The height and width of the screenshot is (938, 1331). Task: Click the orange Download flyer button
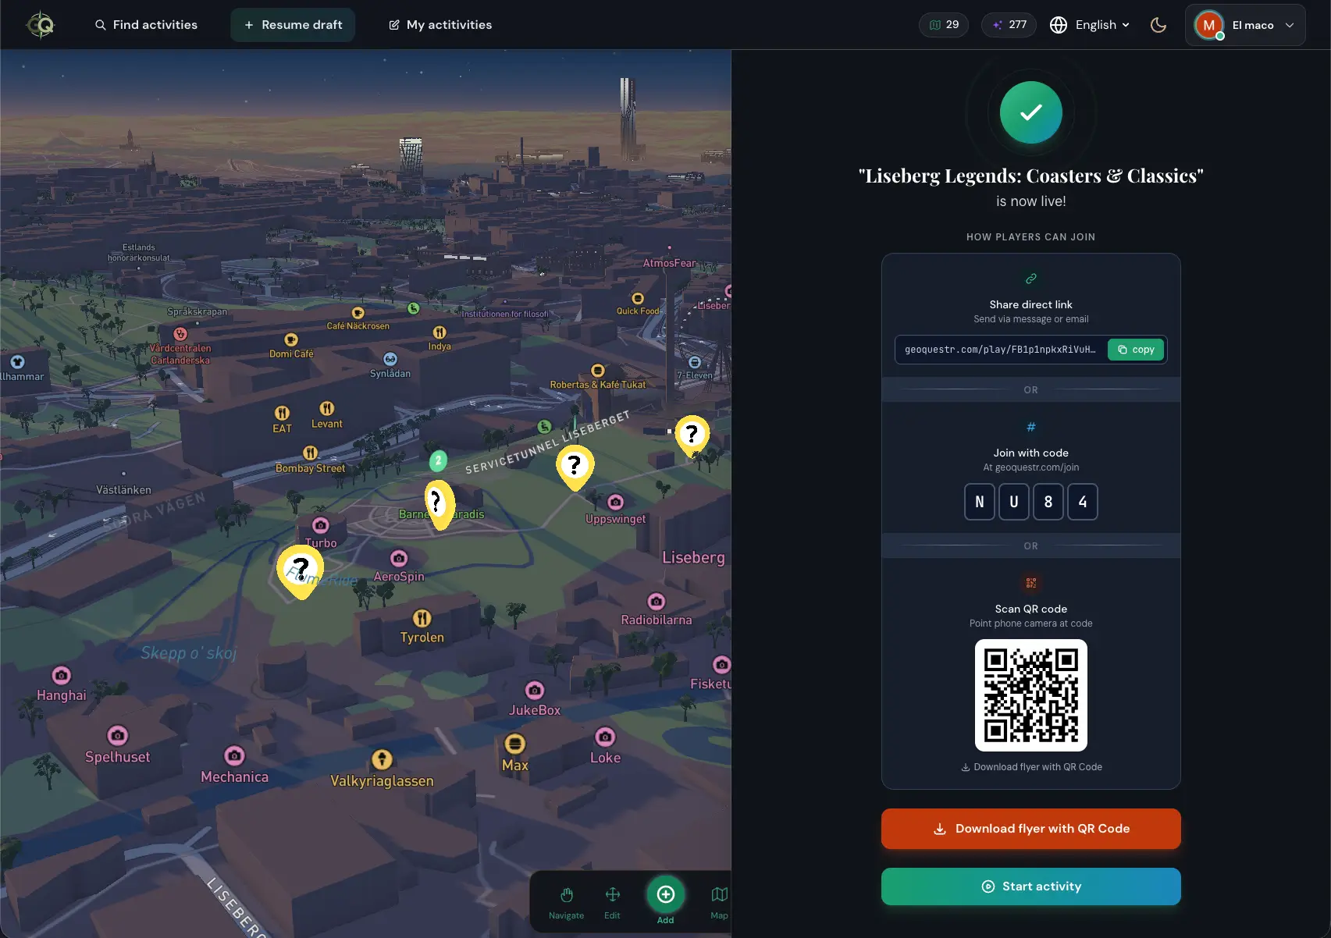pos(1030,829)
